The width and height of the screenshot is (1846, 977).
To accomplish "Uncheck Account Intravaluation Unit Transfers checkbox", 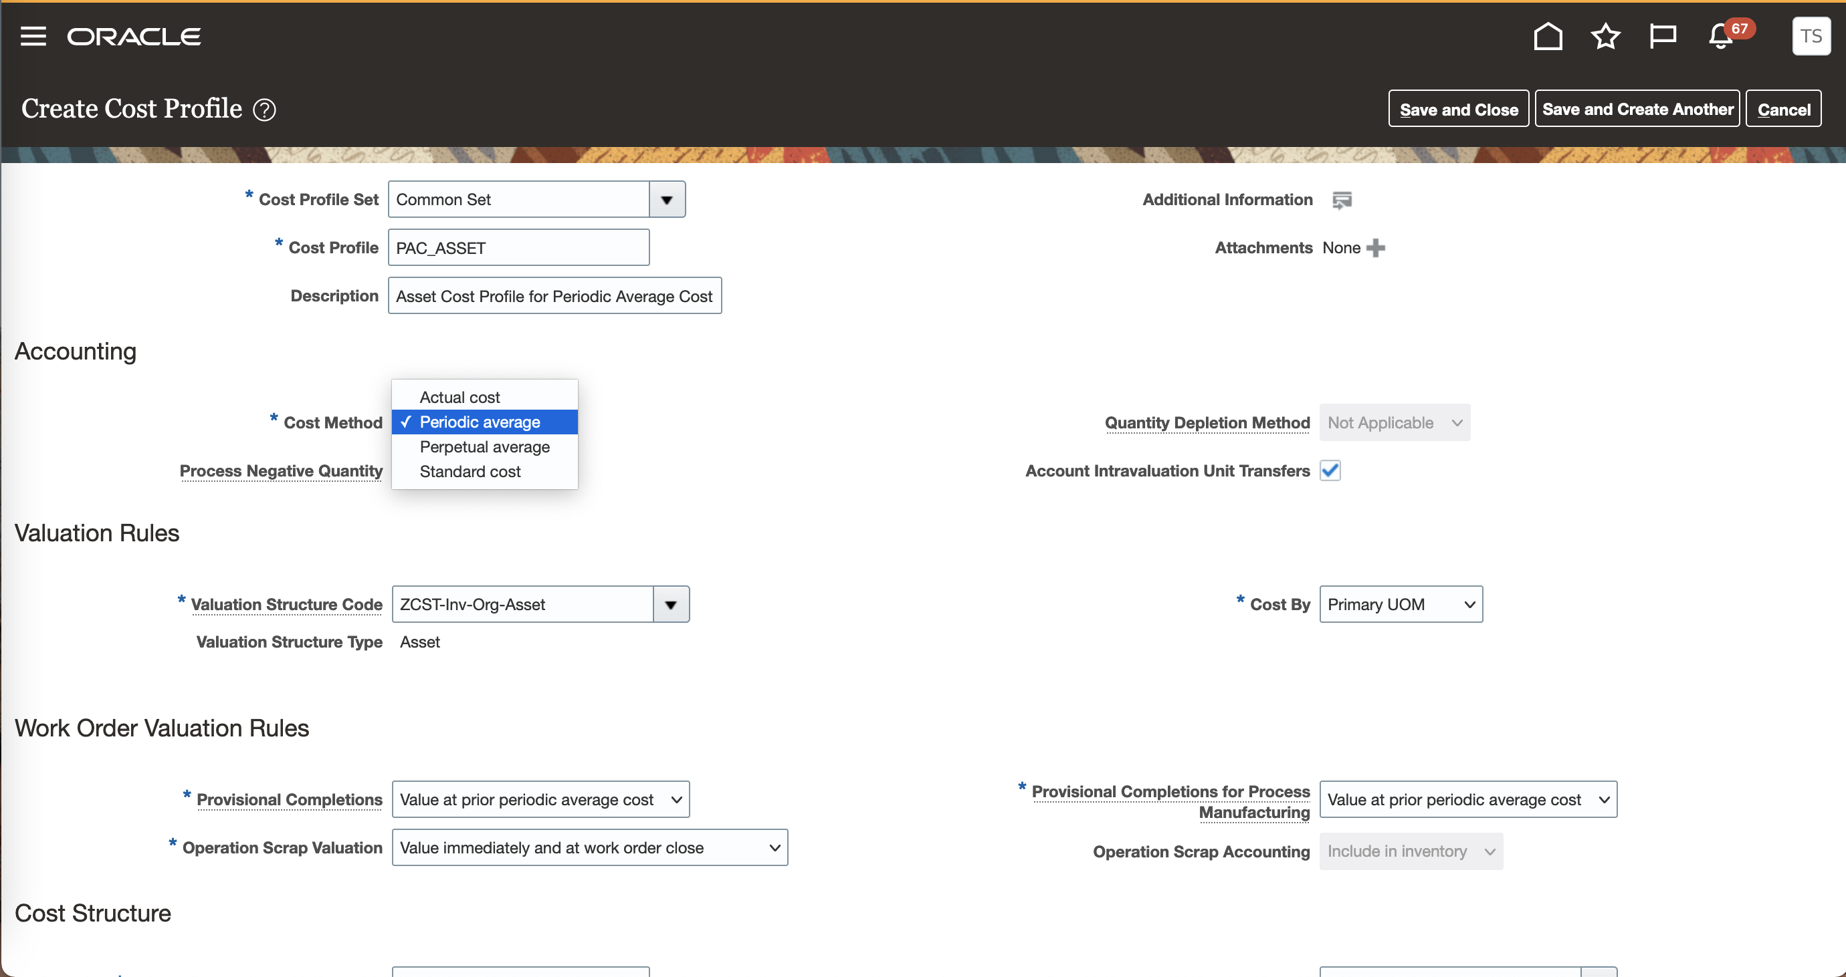I will tap(1330, 471).
